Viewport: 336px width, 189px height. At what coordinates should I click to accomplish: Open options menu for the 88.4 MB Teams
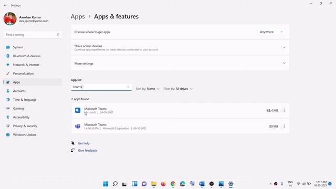point(284,110)
